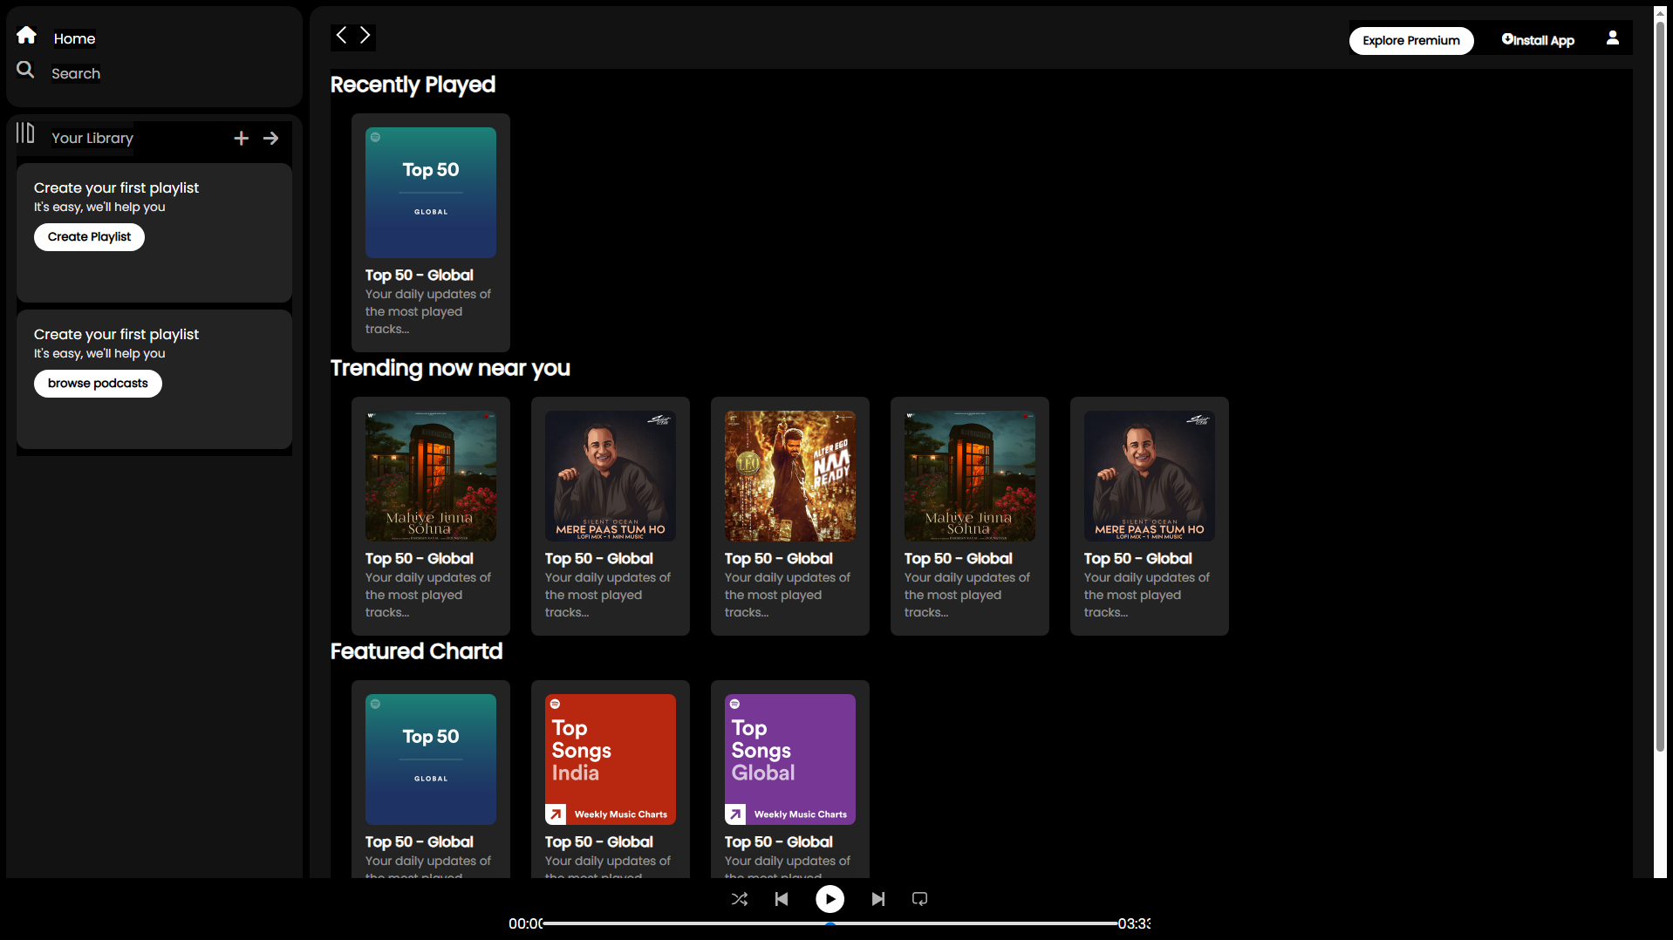Open the Search menu item
The height and width of the screenshot is (940, 1673).
click(76, 73)
